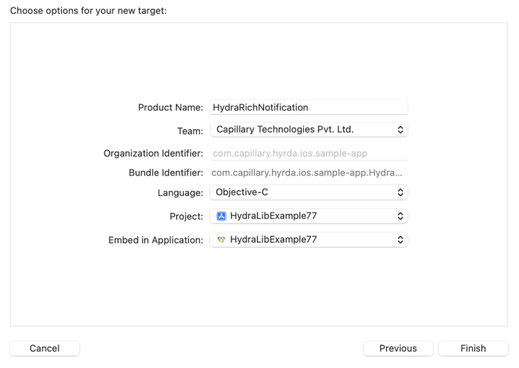Click the "Choose options for your new target" heading
This screenshot has width=519, height=368.
pyautogui.click(x=89, y=10)
